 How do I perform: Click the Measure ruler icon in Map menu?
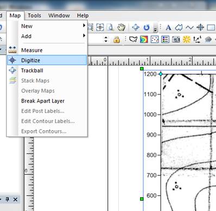pos(12,50)
